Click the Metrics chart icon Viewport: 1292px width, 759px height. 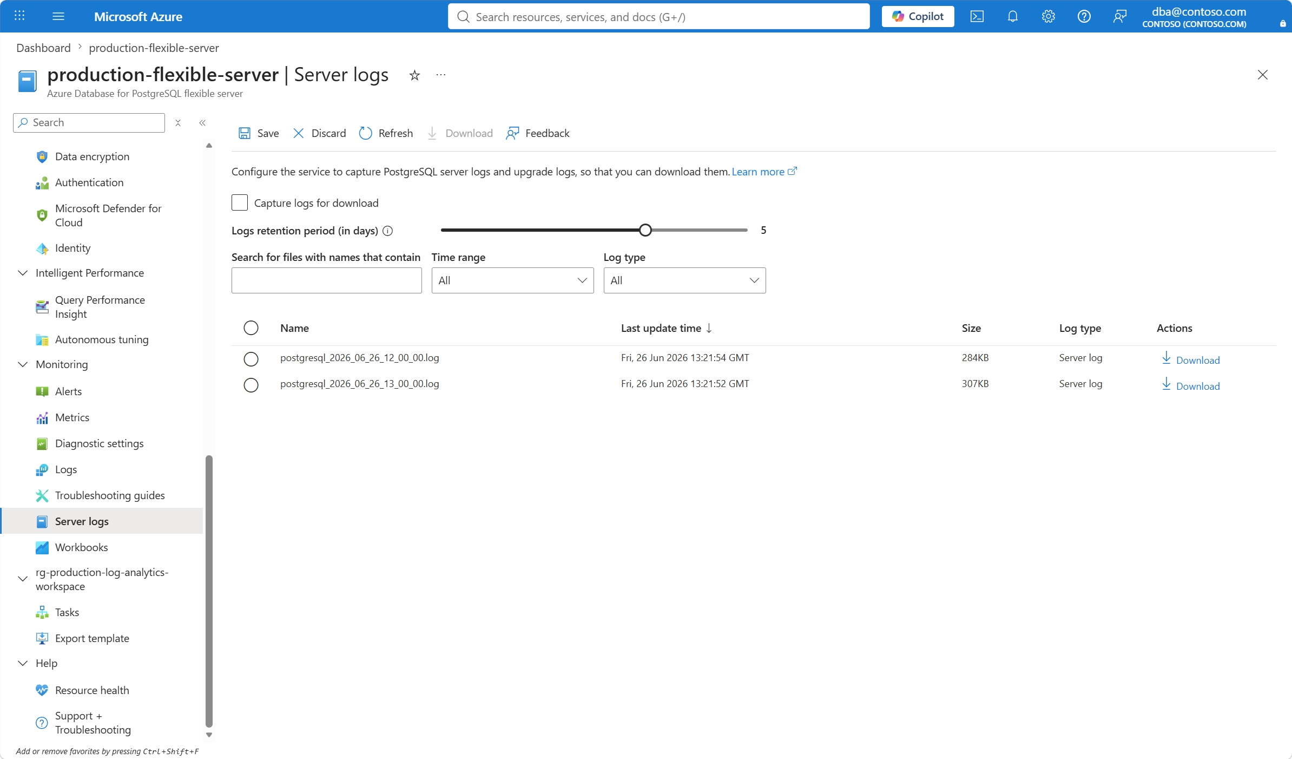click(x=42, y=417)
